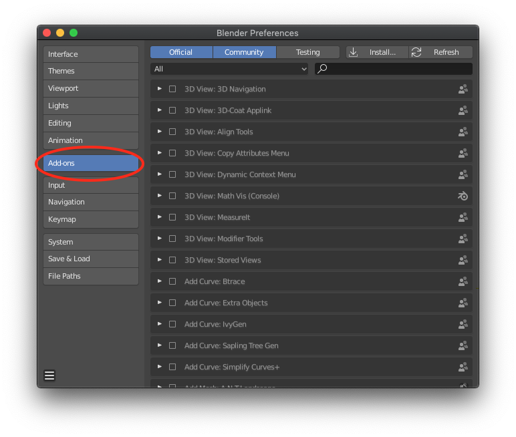Click the Install... button
516x437 pixels.
377,52
